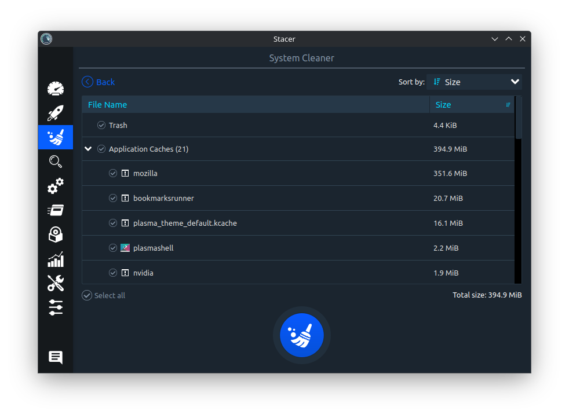The image size is (569, 418).
Task: Check the Select all option
Action: click(87, 295)
